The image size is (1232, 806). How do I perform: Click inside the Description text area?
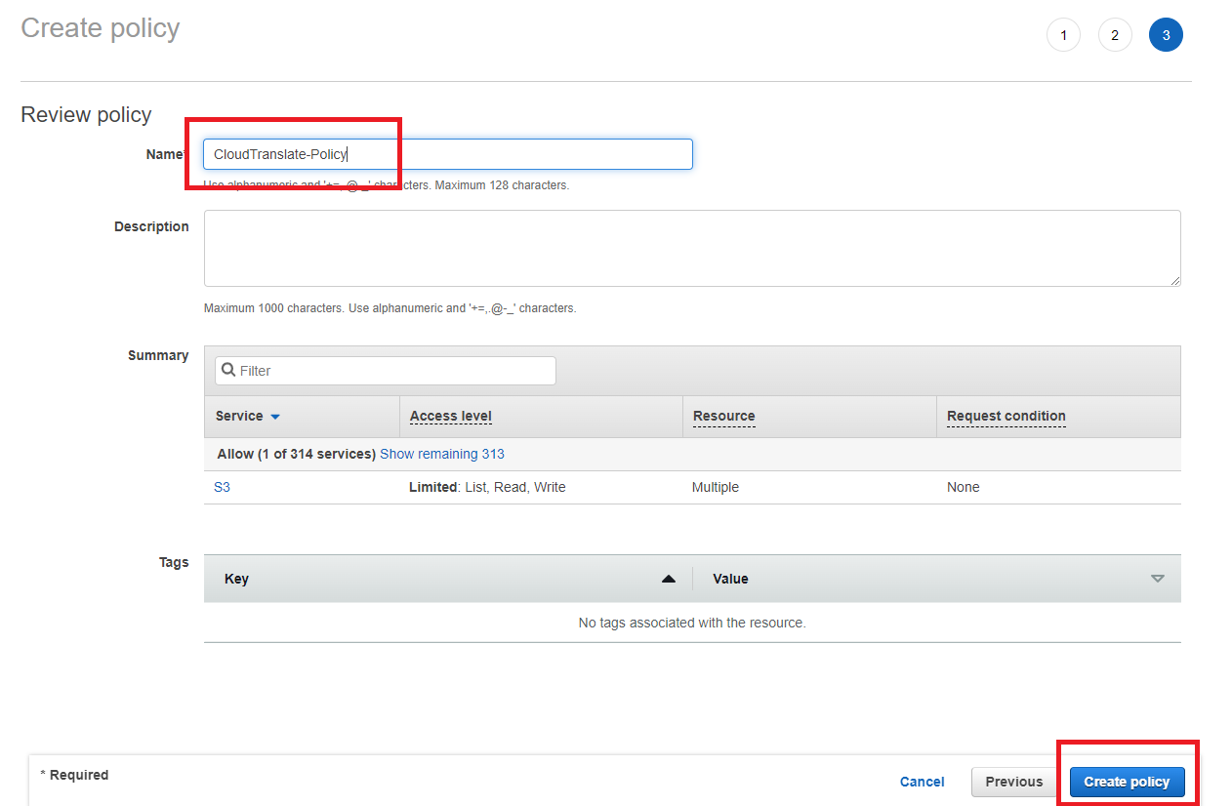691,248
